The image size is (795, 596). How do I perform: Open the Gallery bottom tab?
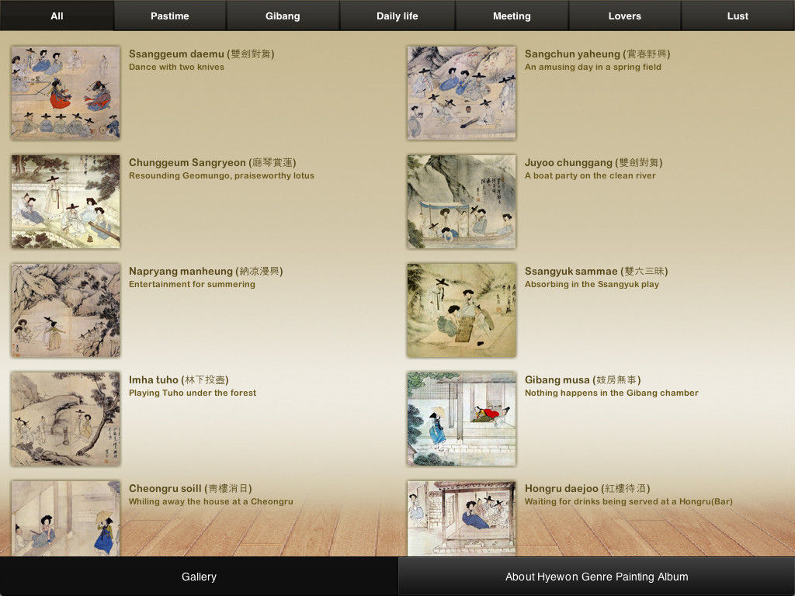pos(199,577)
